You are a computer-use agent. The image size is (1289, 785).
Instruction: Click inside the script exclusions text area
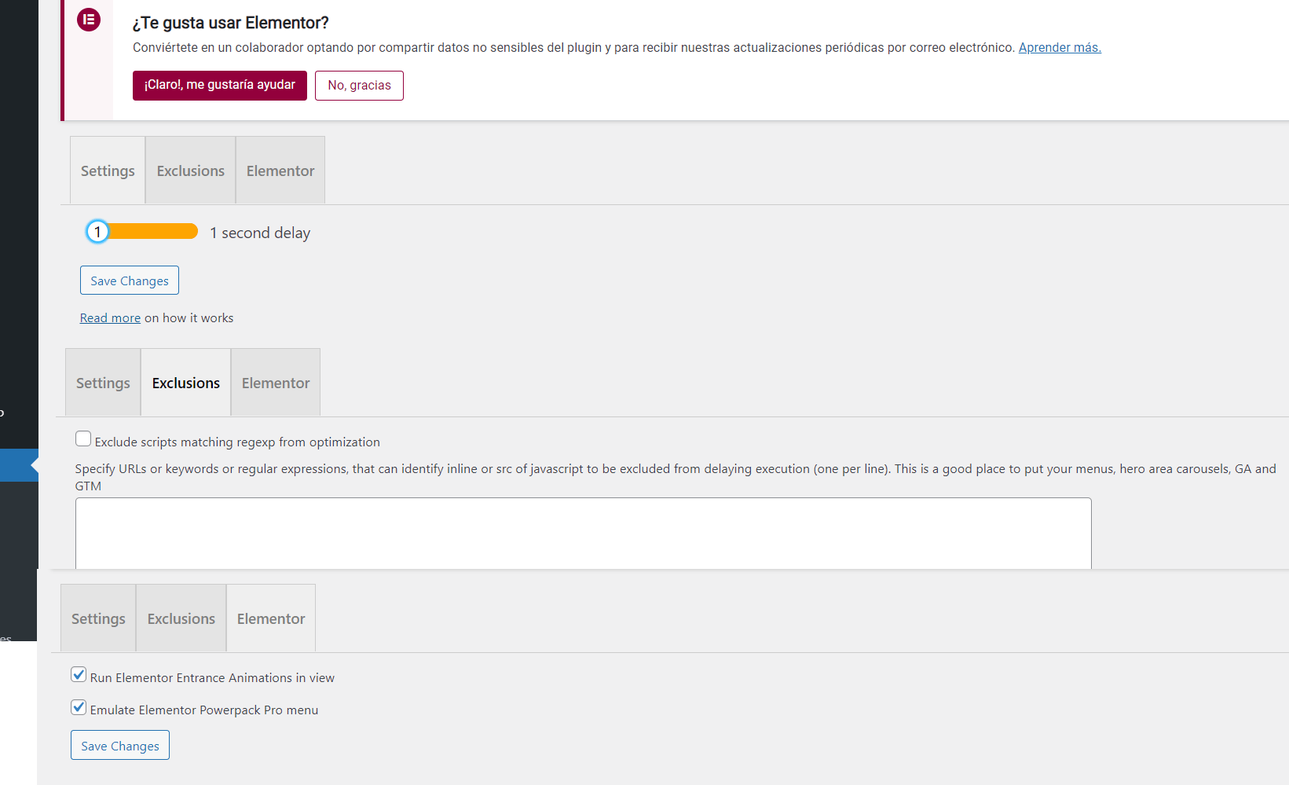click(584, 534)
